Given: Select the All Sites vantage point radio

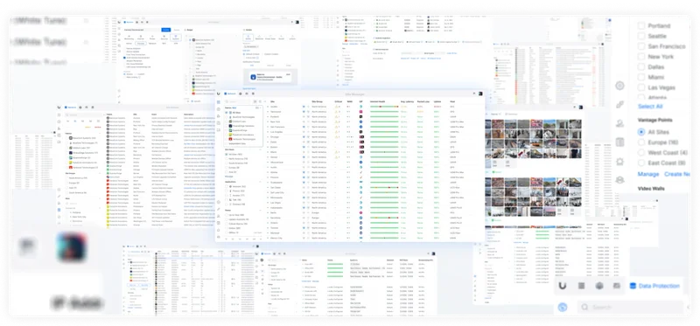Looking at the screenshot, I should tap(641, 132).
